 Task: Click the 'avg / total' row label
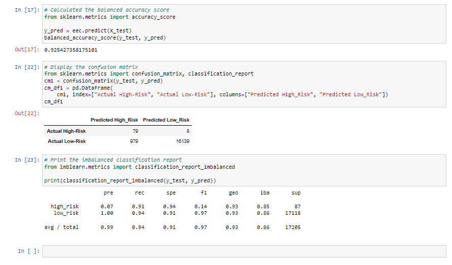click(x=61, y=227)
